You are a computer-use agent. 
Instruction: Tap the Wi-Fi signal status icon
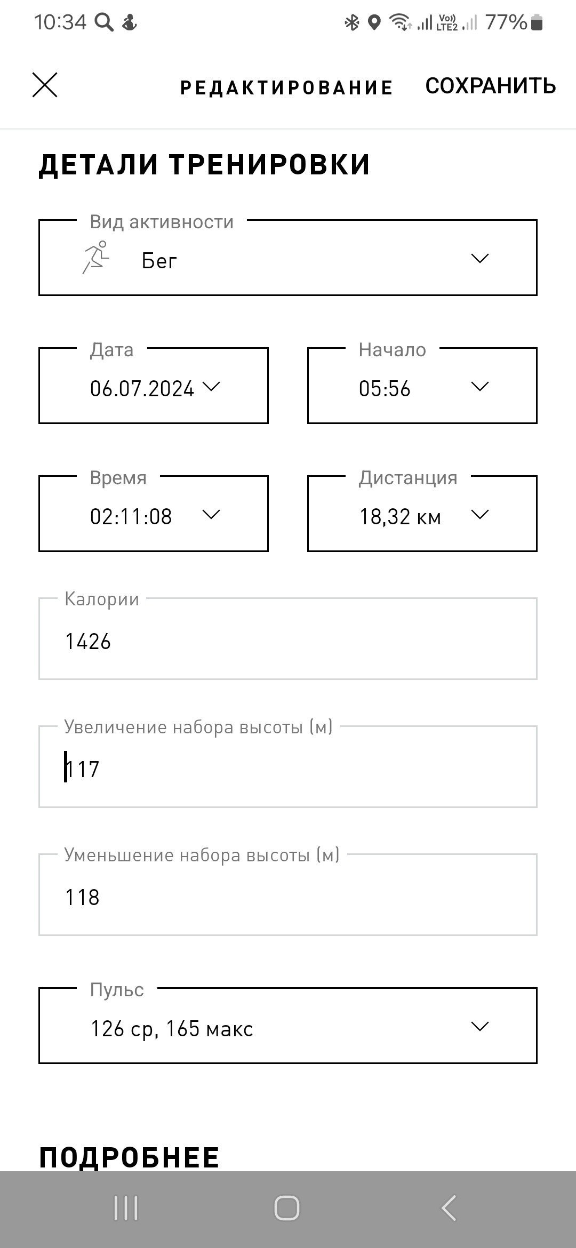tap(399, 22)
